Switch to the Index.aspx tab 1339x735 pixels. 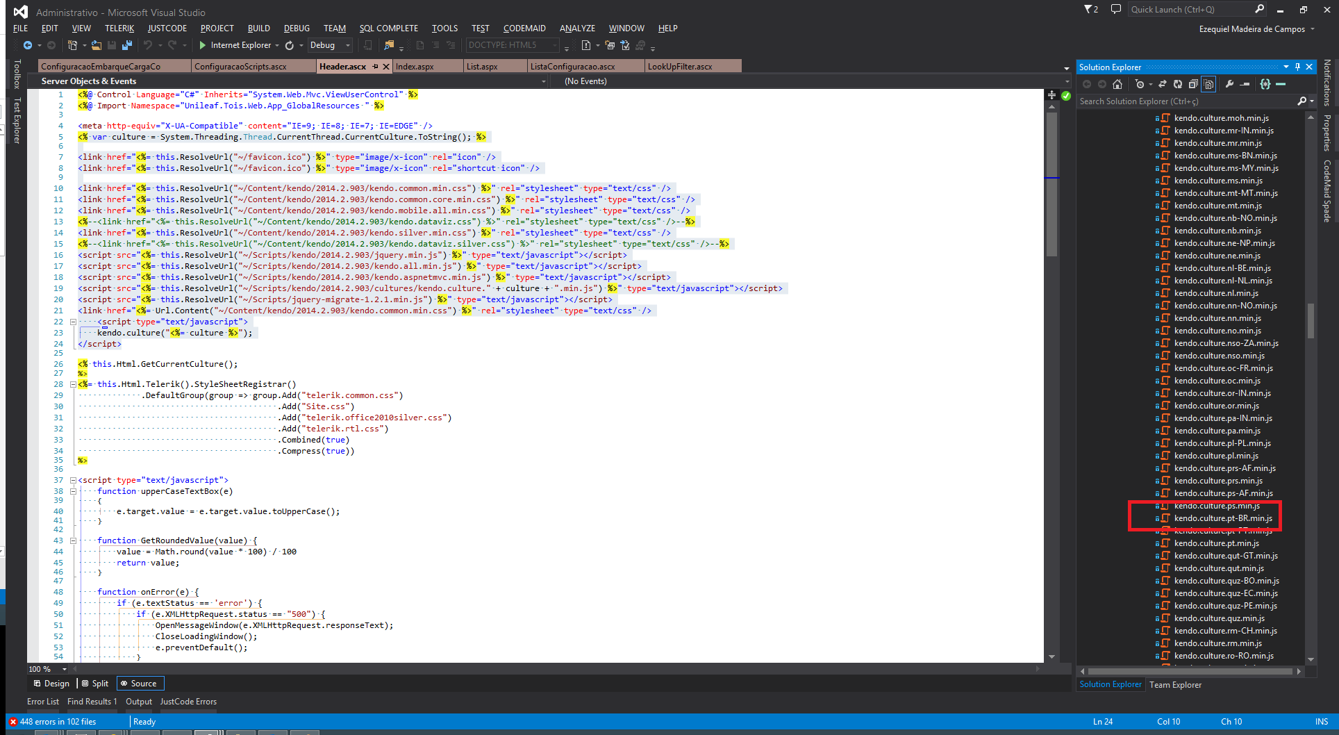[428, 67]
